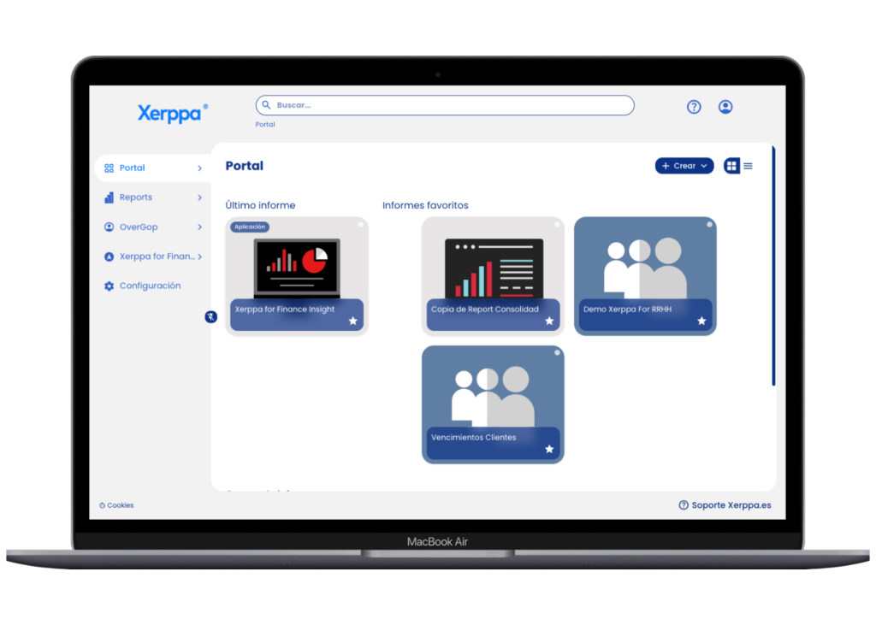Viewport: 876px width, 625px height.
Task: Switch to list view layout
Action: tap(748, 166)
